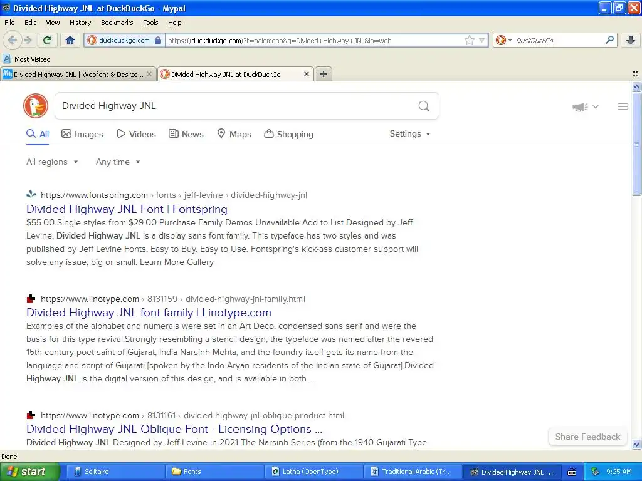Expand the Settings dropdown
Viewport: 642px width, 481px height.
click(x=410, y=134)
